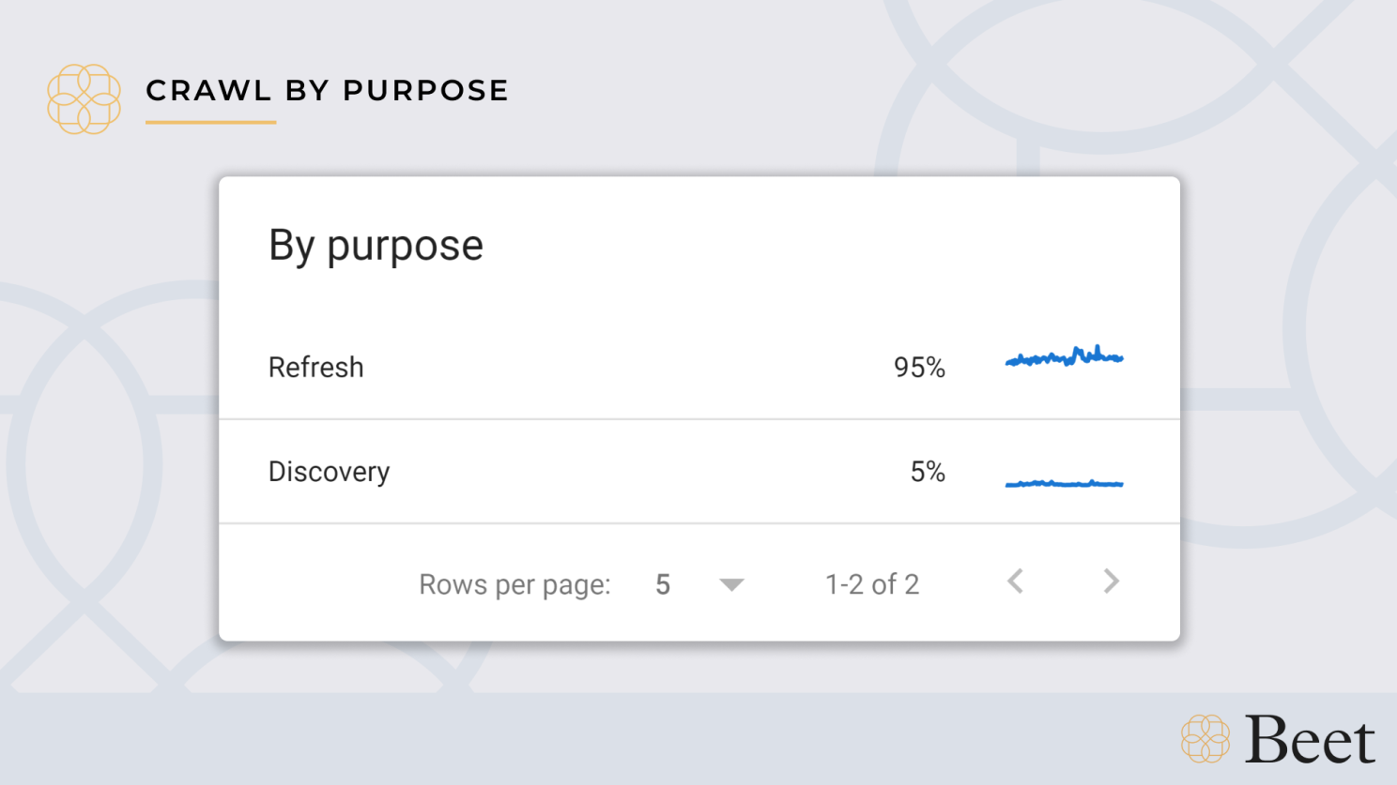This screenshot has width=1397, height=785.
Task: Click the 5% value for Discovery
Action: pyautogui.click(x=928, y=471)
